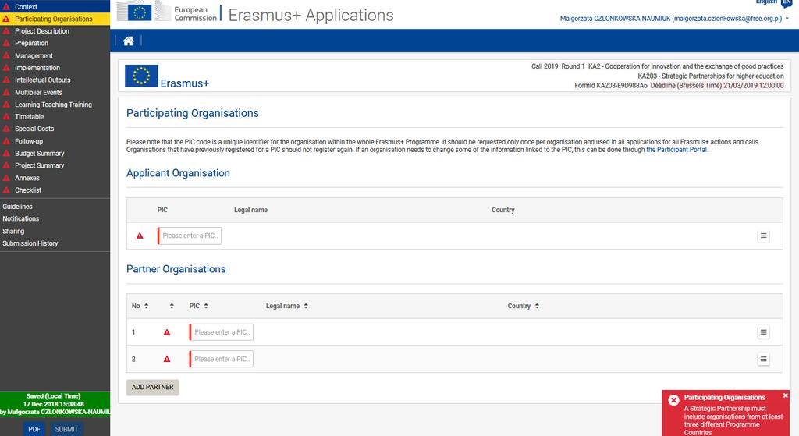The height and width of the screenshot is (436, 799).
Task: Click the European Commission logo in header
Action: pyautogui.click(x=169, y=11)
